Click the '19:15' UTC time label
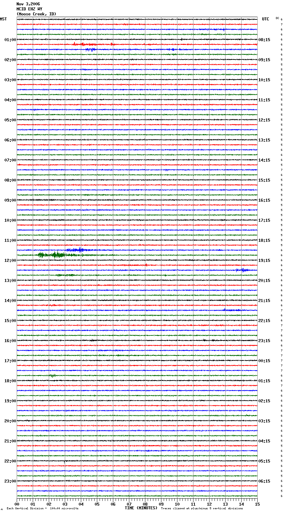284x513 pixels. pos(264,261)
